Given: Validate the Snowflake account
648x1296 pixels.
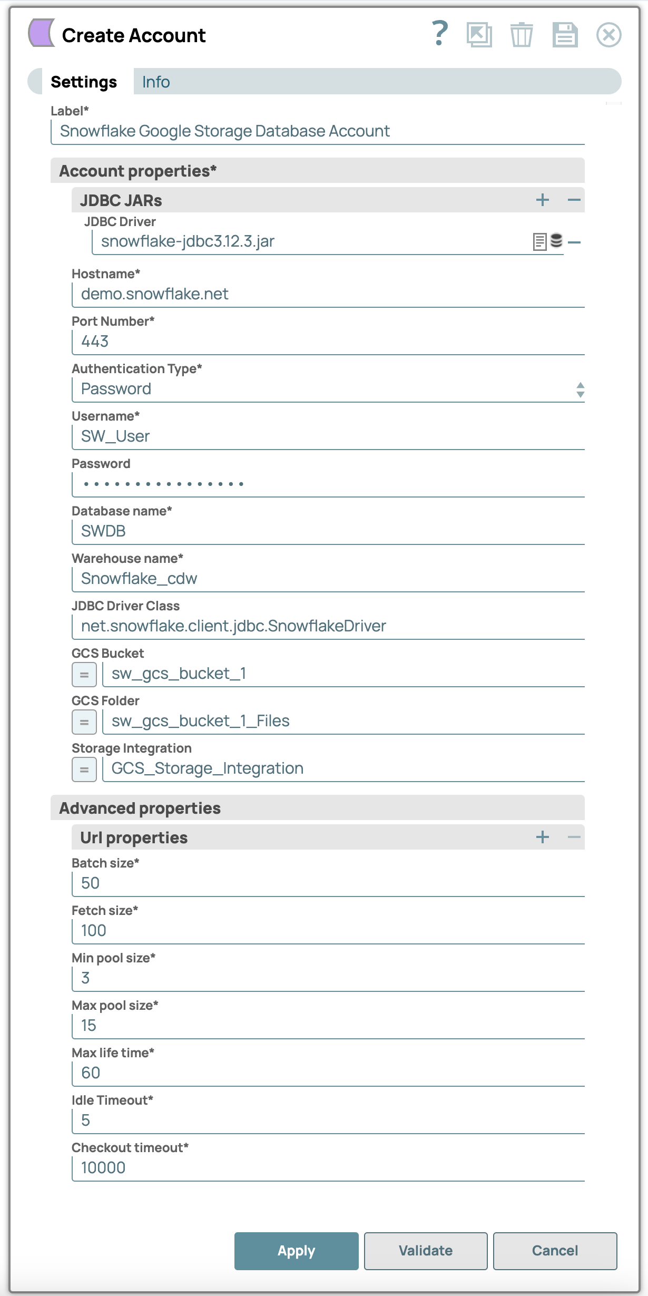Looking at the screenshot, I should pyautogui.click(x=425, y=1251).
